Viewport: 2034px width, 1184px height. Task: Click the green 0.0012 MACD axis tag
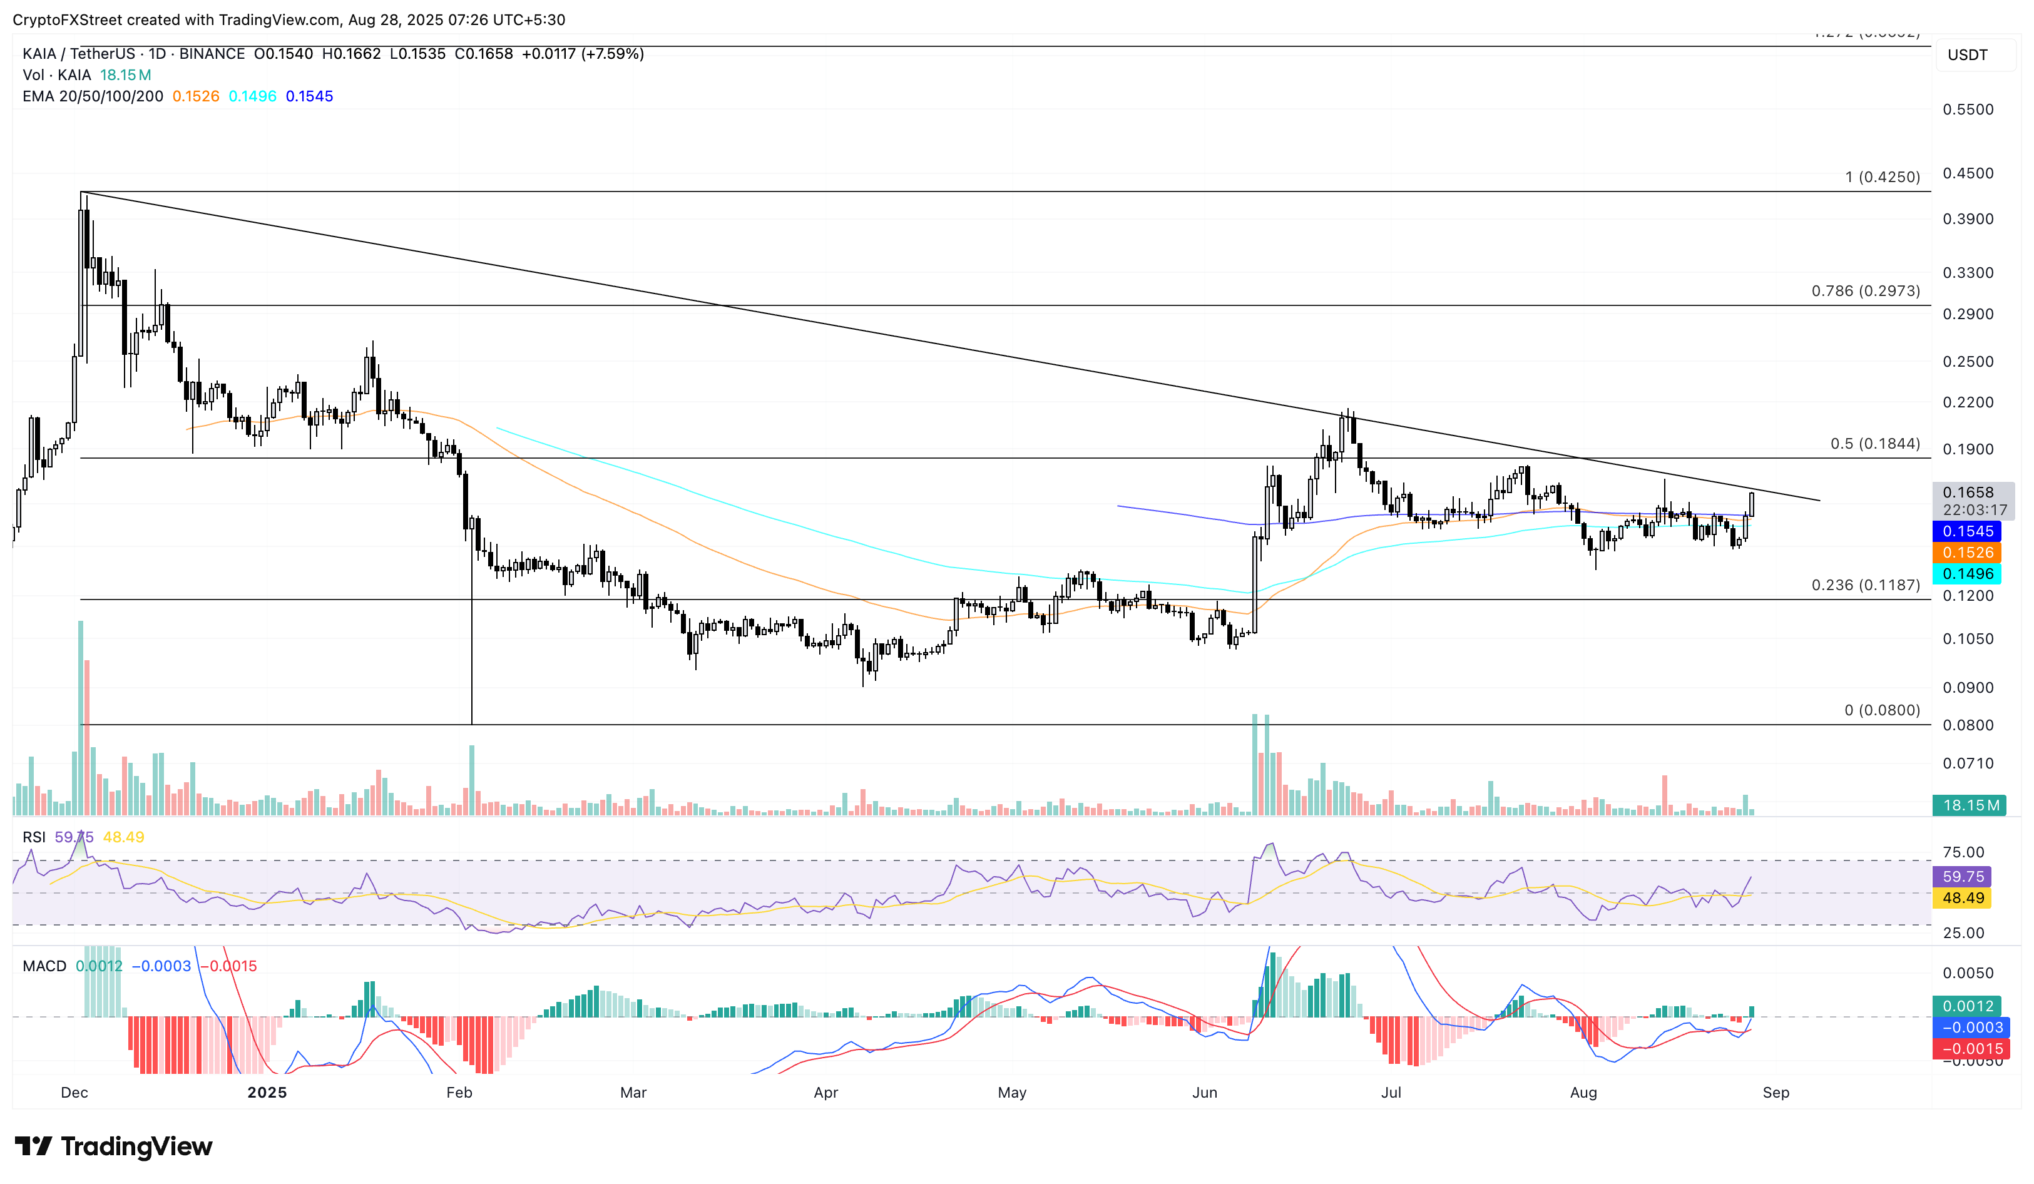coord(1967,1006)
